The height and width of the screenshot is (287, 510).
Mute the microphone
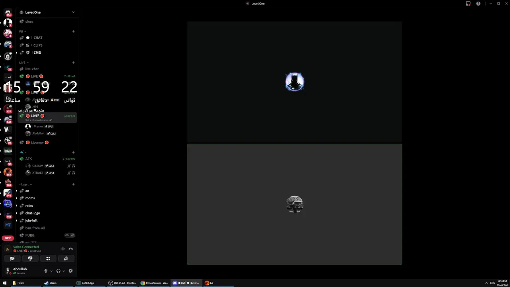click(45, 271)
